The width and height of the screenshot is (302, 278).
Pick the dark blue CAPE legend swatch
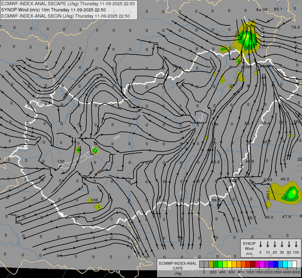coord(276,264)
